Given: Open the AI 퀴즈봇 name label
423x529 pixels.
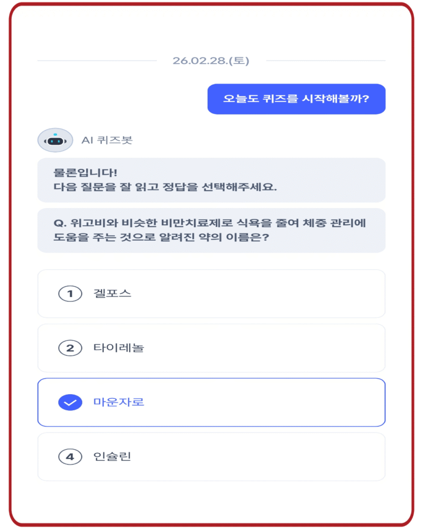Looking at the screenshot, I should tap(107, 140).
